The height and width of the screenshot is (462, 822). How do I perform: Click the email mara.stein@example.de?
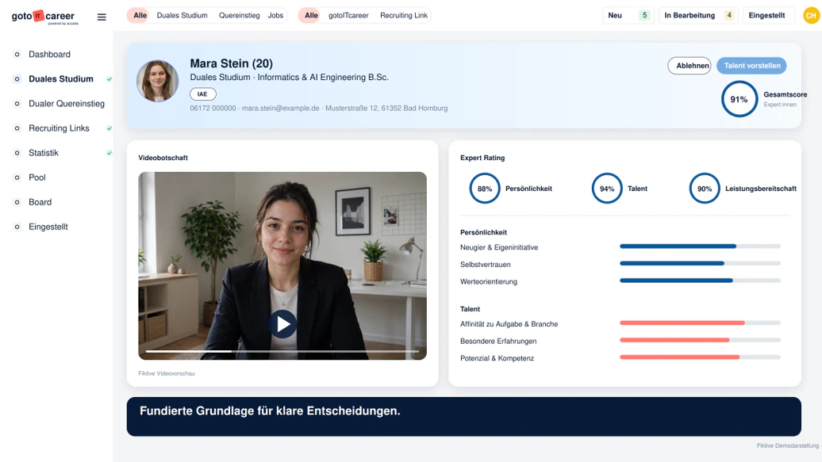280,109
